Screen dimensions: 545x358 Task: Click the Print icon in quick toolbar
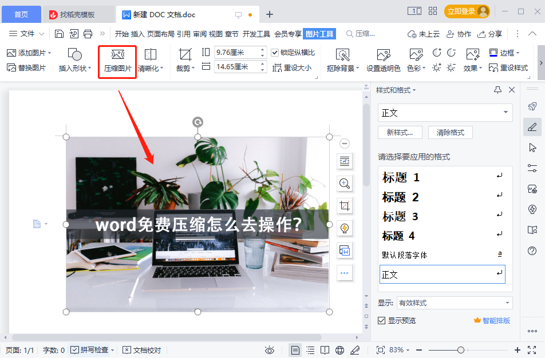[88, 34]
